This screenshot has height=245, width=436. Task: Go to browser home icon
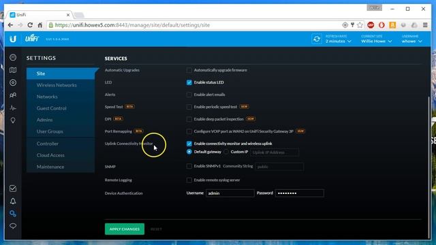point(40,25)
